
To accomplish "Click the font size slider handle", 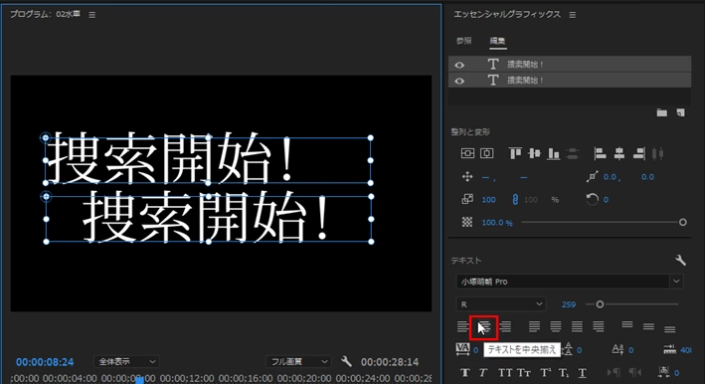I will (x=600, y=304).
